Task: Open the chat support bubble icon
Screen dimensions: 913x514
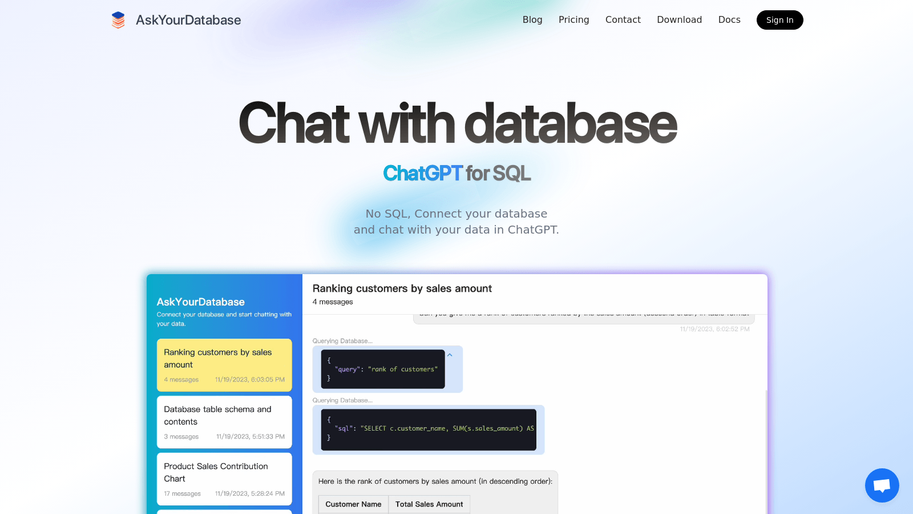Action: [x=882, y=485]
